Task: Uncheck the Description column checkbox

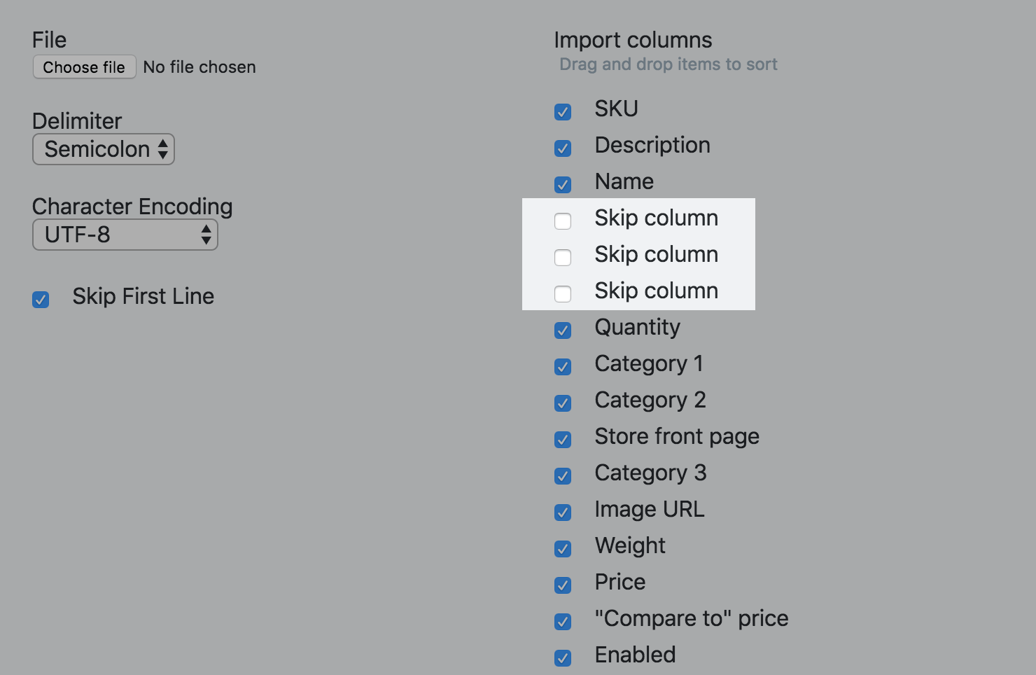Action: [x=563, y=148]
